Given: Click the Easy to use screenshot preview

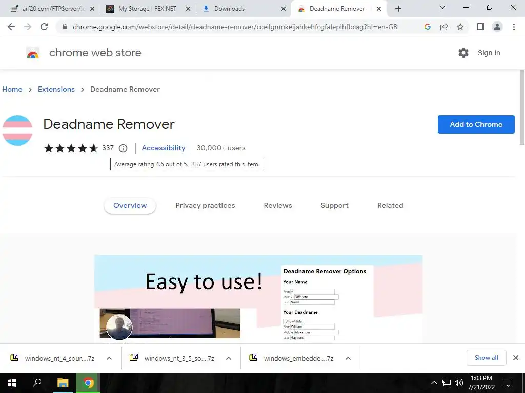Looking at the screenshot, I should point(258,299).
